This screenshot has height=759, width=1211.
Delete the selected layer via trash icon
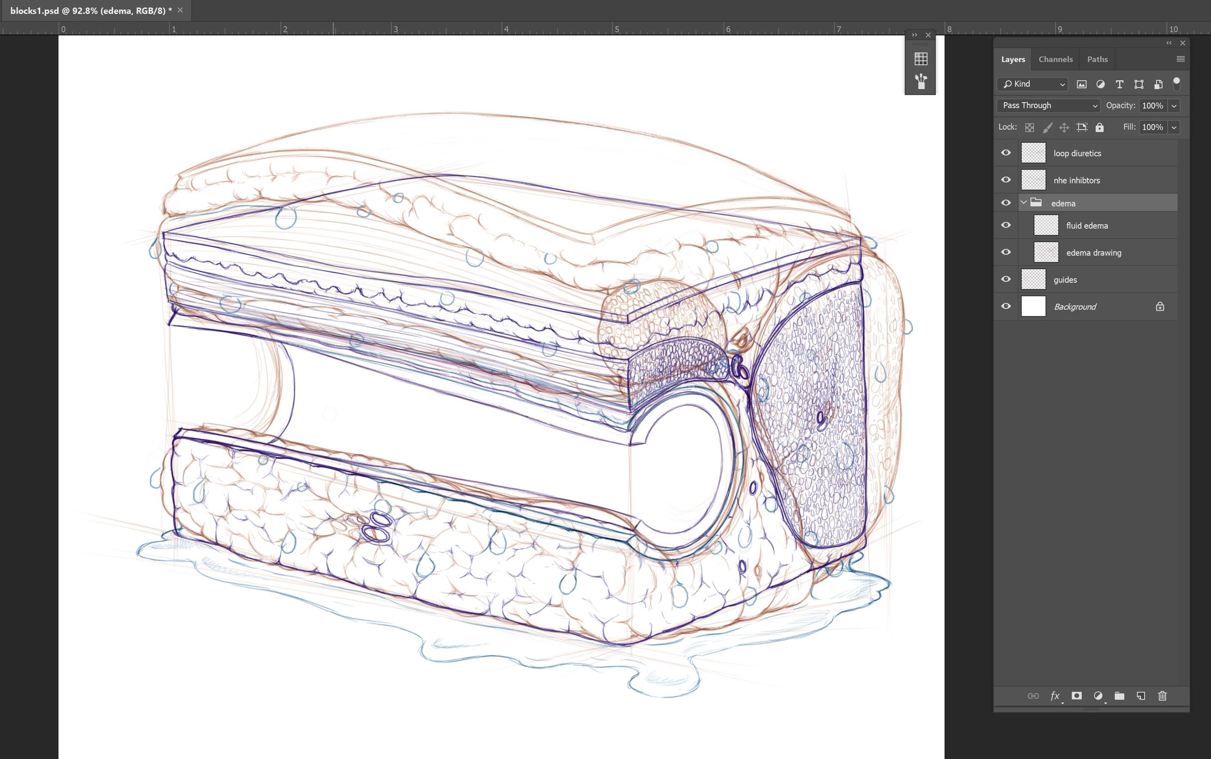click(x=1163, y=696)
